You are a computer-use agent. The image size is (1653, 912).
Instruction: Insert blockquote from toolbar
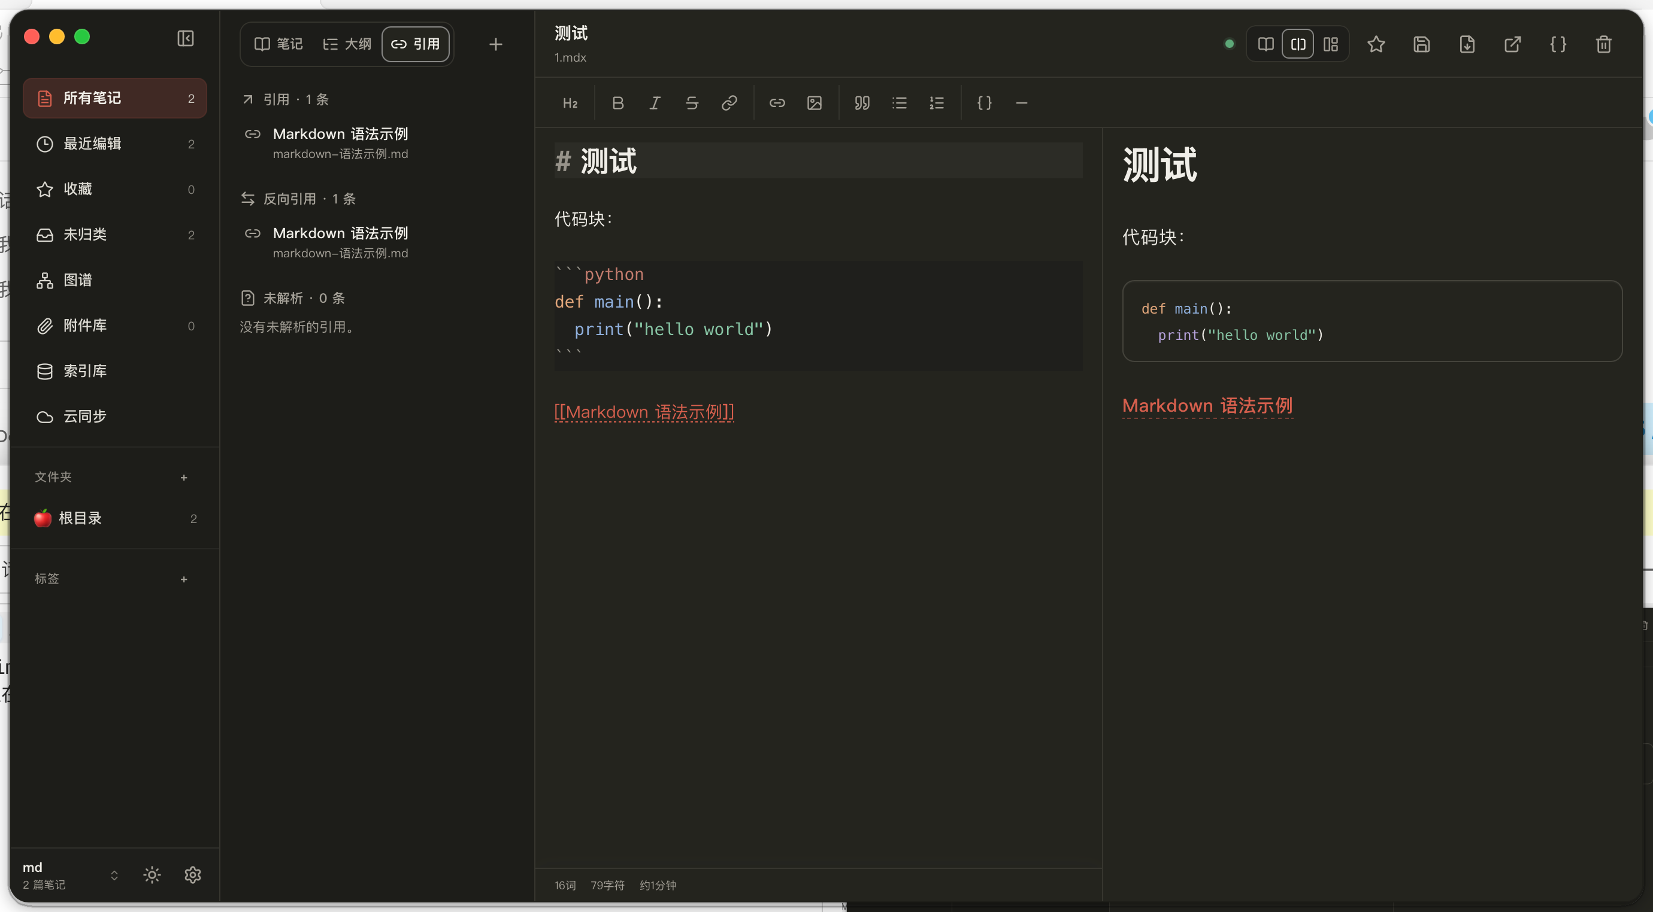[x=862, y=104]
